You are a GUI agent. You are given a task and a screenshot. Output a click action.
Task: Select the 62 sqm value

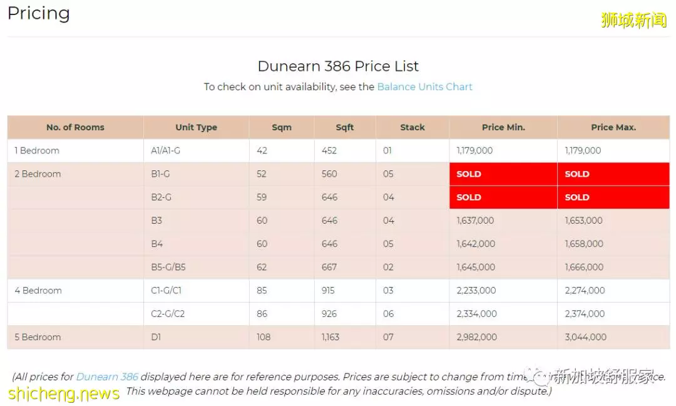tap(261, 267)
